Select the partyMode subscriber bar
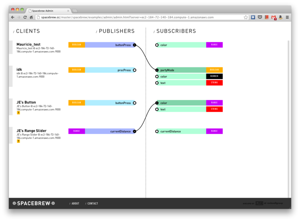 tap(181, 70)
